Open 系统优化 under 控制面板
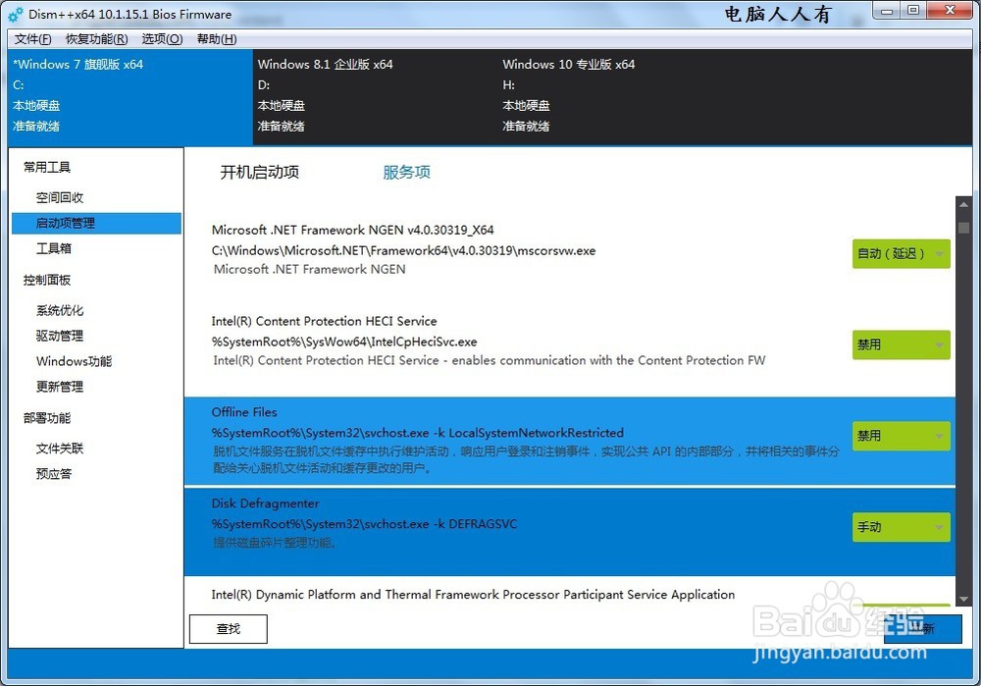 click(x=60, y=310)
